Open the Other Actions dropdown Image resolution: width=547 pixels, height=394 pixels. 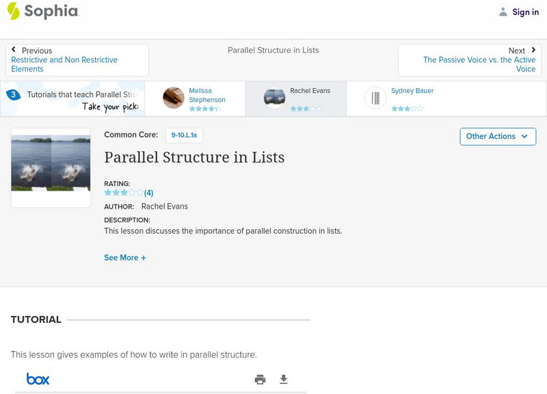coord(497,136)
